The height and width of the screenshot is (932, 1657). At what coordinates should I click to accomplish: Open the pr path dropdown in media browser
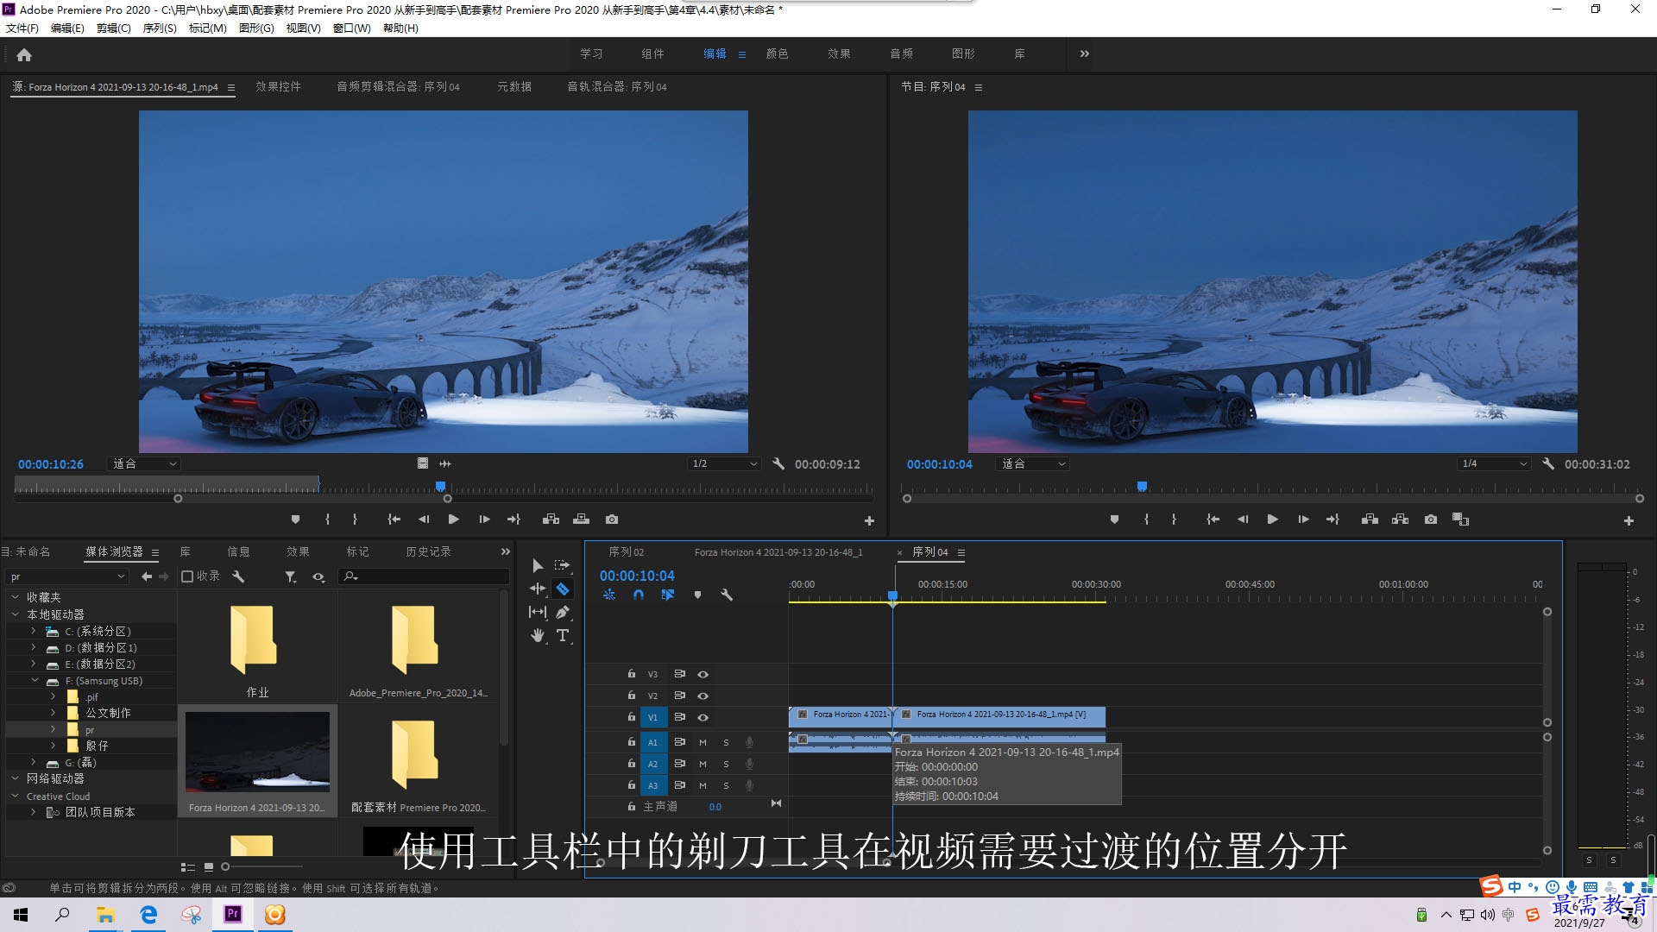pyautogui.click(x=67, y=576)
